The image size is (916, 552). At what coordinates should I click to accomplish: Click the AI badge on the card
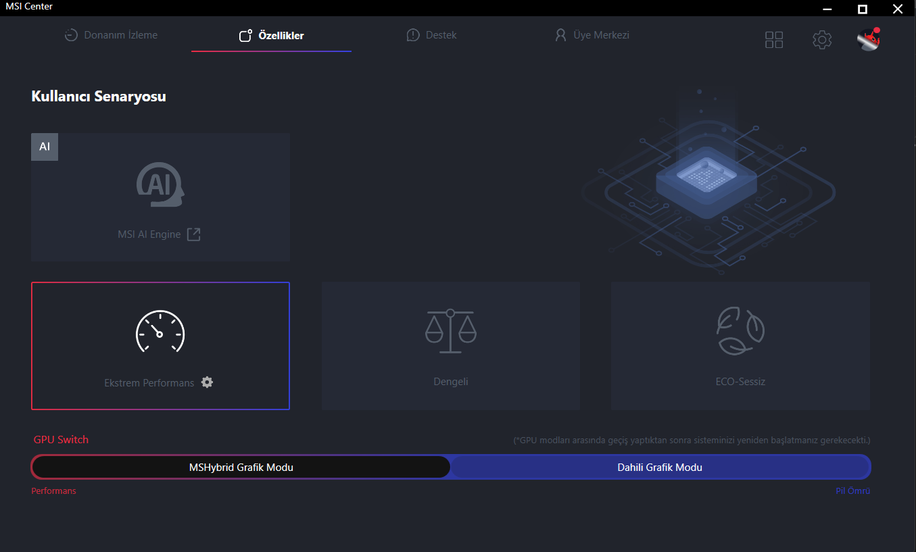click(x=45, y=147)
